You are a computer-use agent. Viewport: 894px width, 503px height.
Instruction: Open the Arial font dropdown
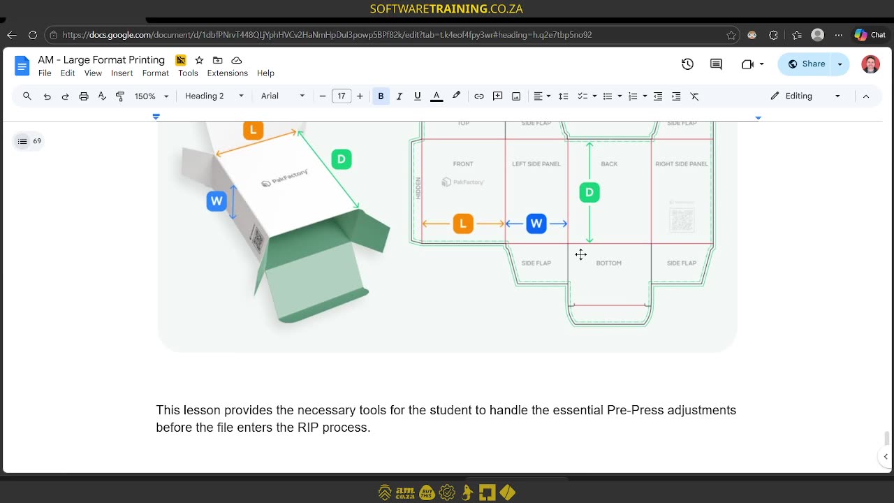click(x=283, y=96)
